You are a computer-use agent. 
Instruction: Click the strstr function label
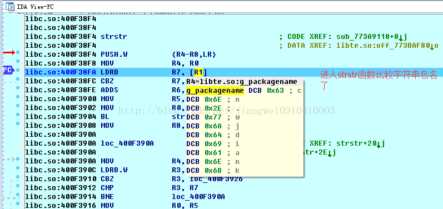click(x=114, y=37)
